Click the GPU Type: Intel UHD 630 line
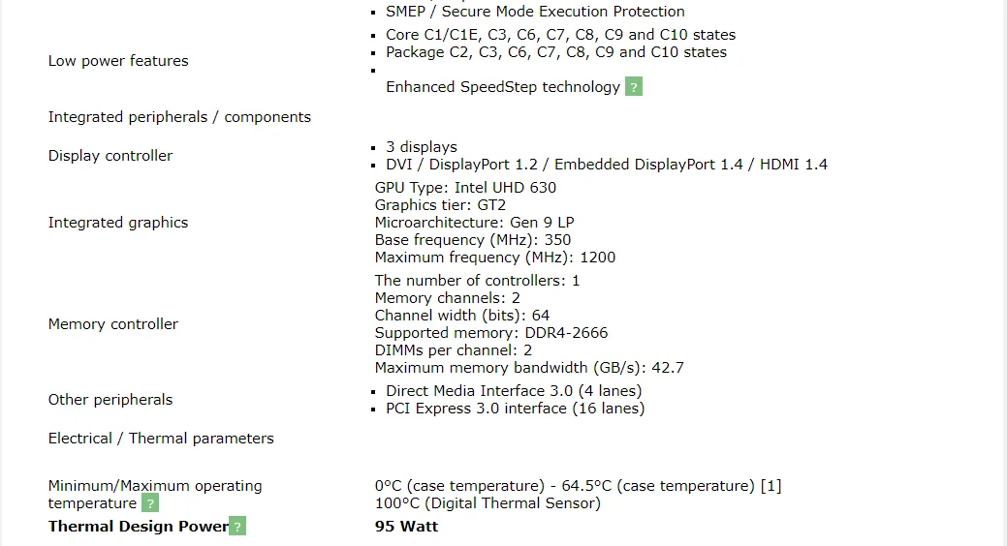This screenshot has height=546, width=1007. pos(465,188)
